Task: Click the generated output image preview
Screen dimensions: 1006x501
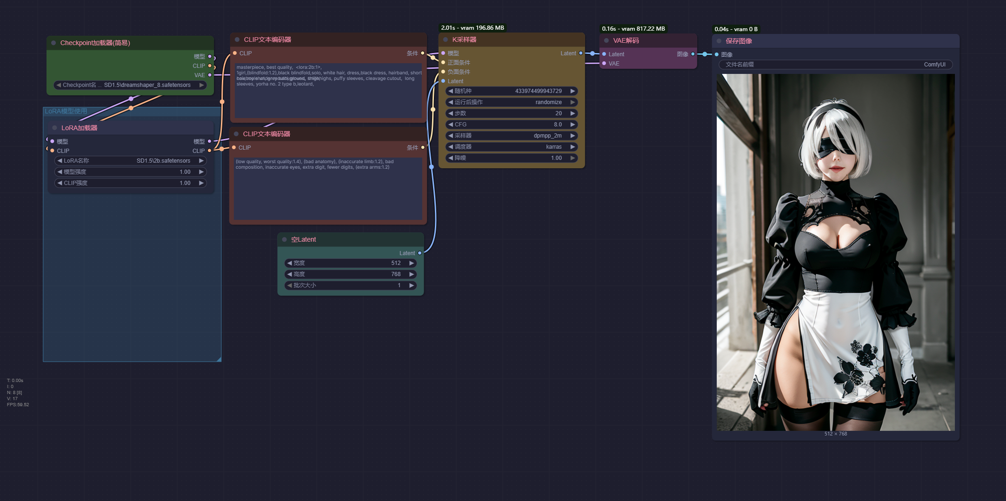Action: [x=835, y=252]
